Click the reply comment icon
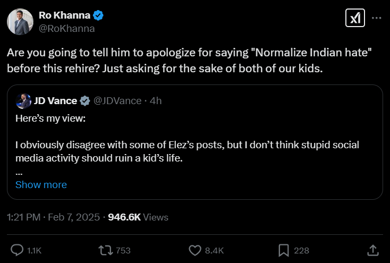 point(17,250)
